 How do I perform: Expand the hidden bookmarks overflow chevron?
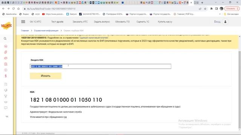click(x=220, y=14)
